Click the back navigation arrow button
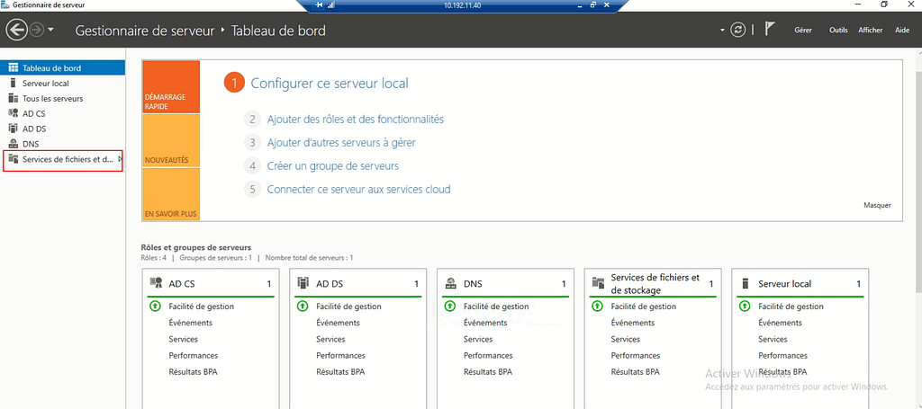The image size is (922, 409). click(16, 30)
